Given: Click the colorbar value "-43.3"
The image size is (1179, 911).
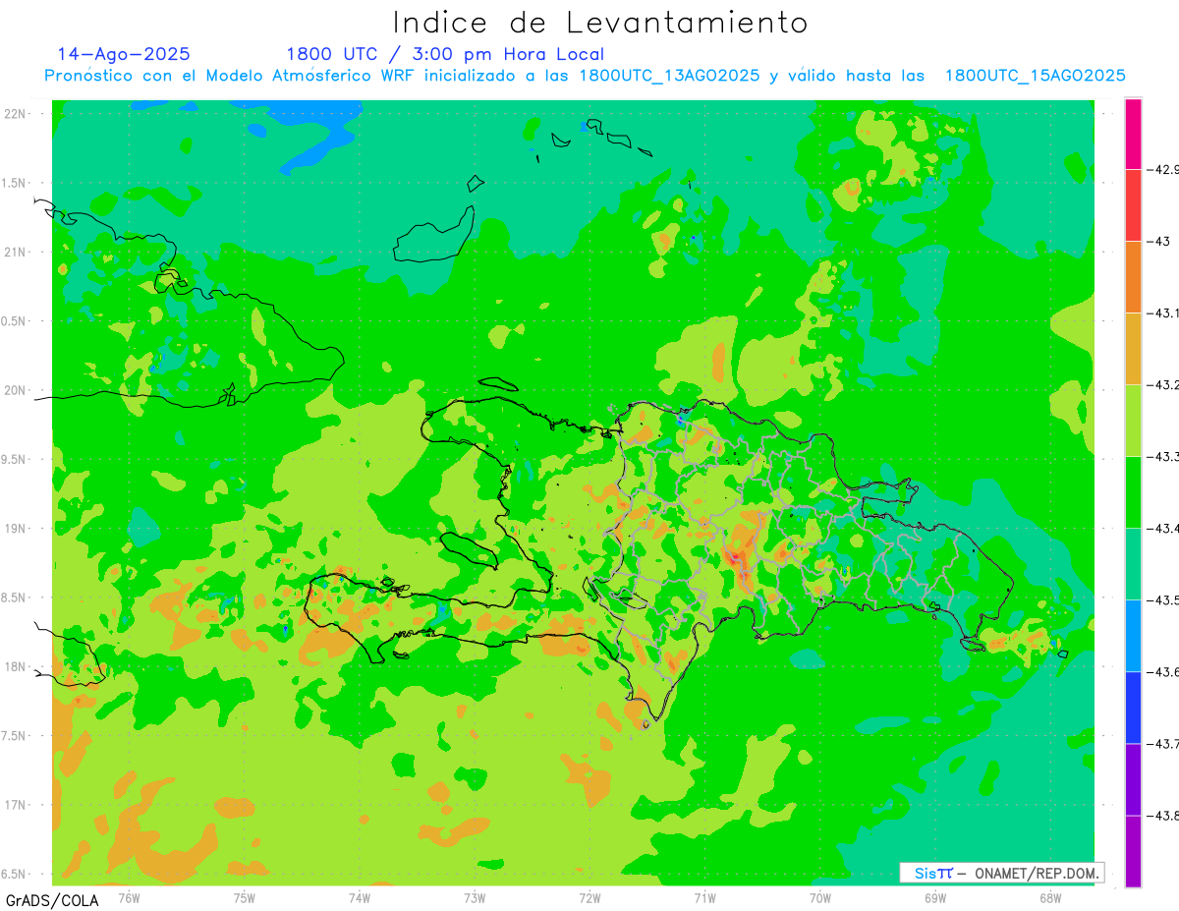Looking at the screenshot, I should (x=1165, y=456).
